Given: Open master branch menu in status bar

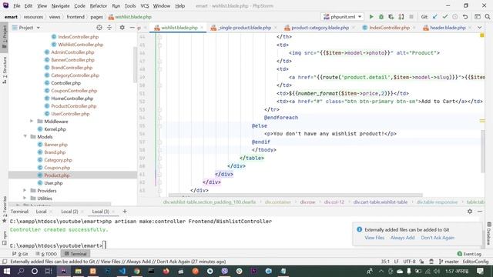Looking at the screenshot, I should pos(449,262).
